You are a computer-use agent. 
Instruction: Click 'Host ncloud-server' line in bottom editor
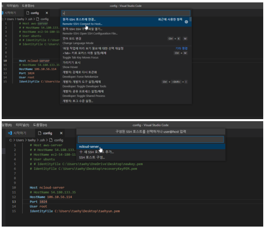pyautogui.click(x=47, y=188)
